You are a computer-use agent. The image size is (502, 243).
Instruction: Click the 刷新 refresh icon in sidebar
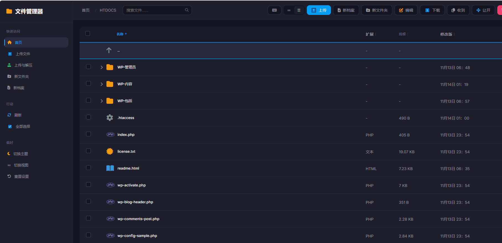pos(9,115)
